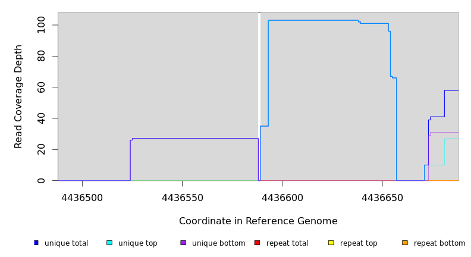
Task: Click the "repeat bottom" legend text
Action: click(x=439, y=243)
